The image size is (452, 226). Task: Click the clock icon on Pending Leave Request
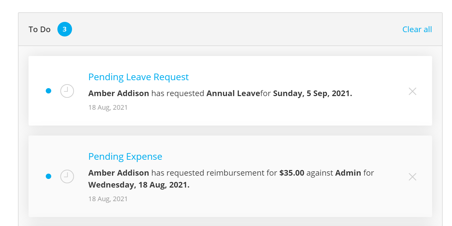[67, 91]
